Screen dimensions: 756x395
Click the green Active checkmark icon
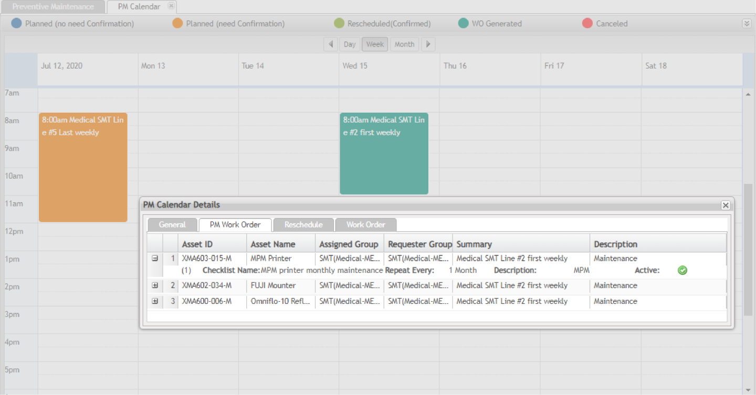pos(682,270)
